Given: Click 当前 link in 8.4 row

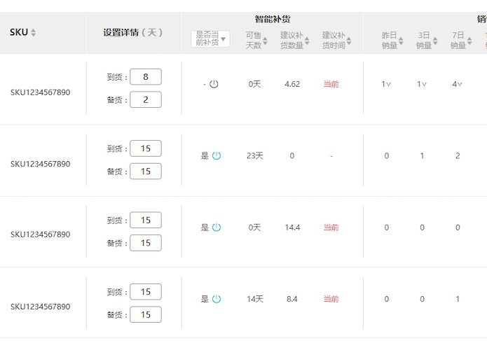Looking at the screenshot, I should click(x=331, y=299).
